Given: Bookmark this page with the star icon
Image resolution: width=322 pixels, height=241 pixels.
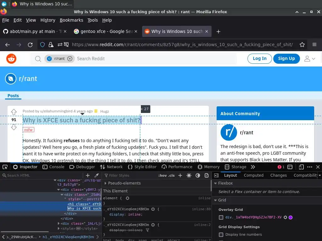Looking at the screenshot, I should (302, 45).
